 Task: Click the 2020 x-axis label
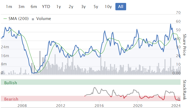tap(138, 106)
